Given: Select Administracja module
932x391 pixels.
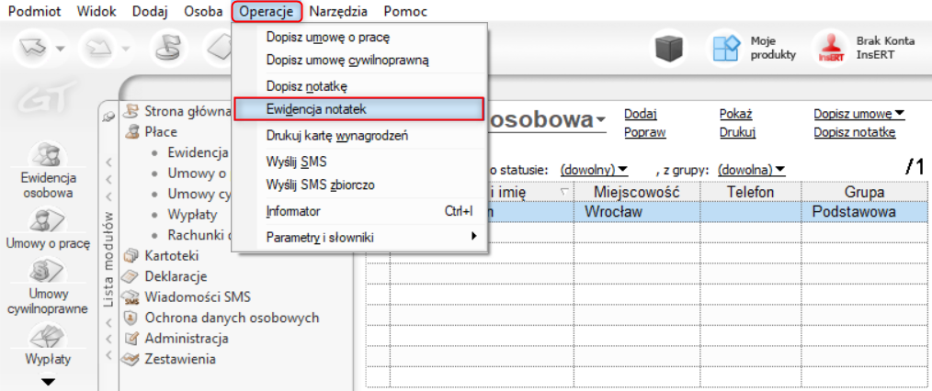Looking at the screenshot, I should click(x=187, y=338).
